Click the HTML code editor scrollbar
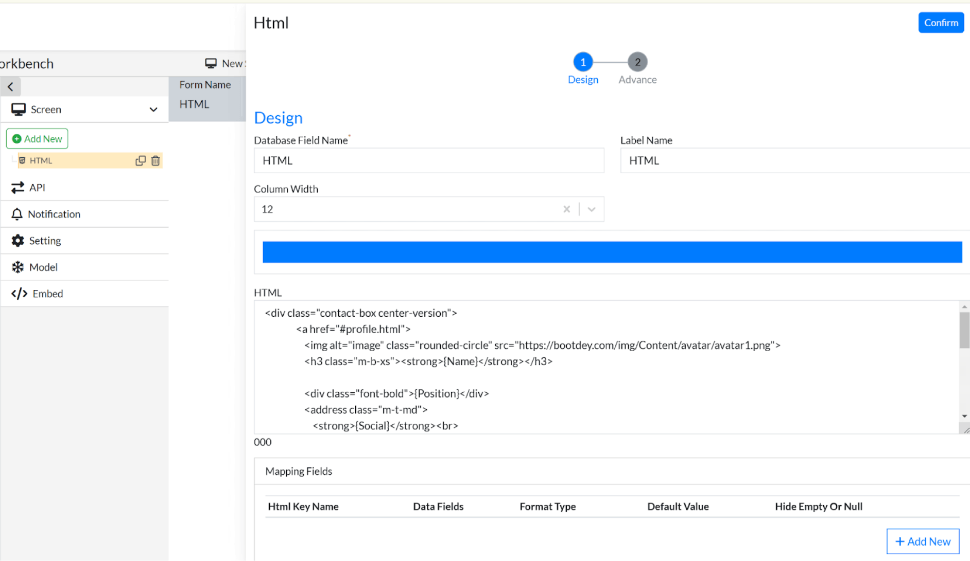Viewport: 970px width, 561px height. pos(964,330)
